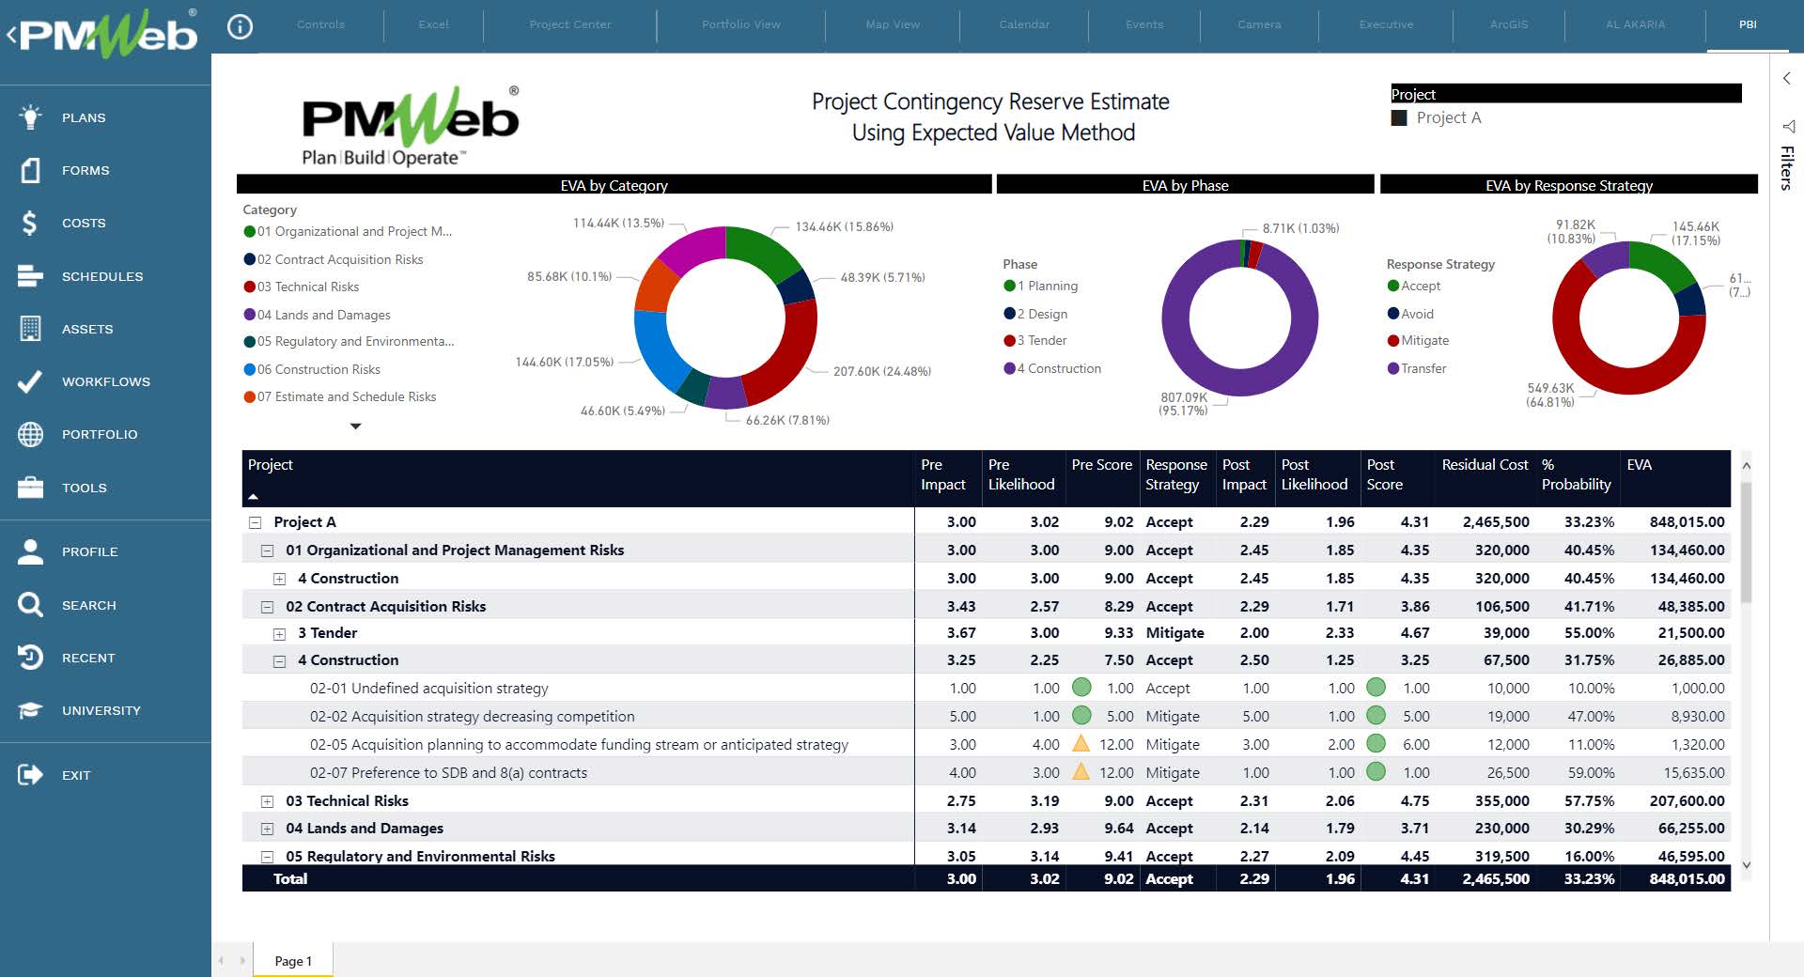This screenshot has width=1804, height=977.
Task: Expand the 03 Technical Risks row
Action: point(267,801)
